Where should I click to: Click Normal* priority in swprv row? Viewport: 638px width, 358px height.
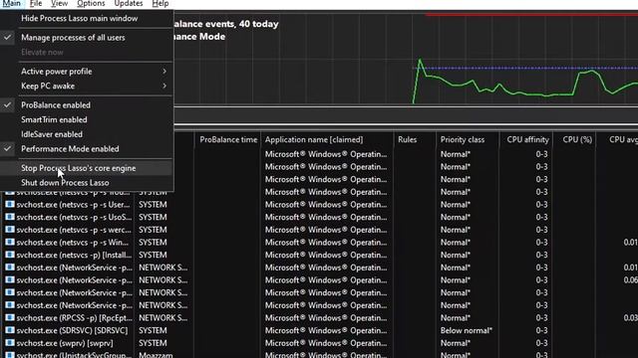tap(456, 343)
